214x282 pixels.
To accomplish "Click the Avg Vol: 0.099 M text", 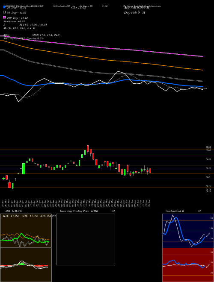I will coord(137,8).
